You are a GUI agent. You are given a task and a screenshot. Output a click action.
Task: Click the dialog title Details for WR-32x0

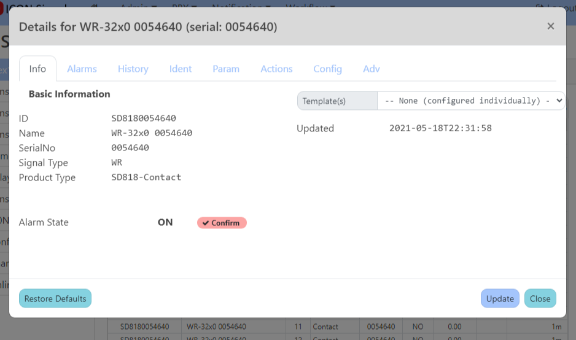(x=148, y=27)
